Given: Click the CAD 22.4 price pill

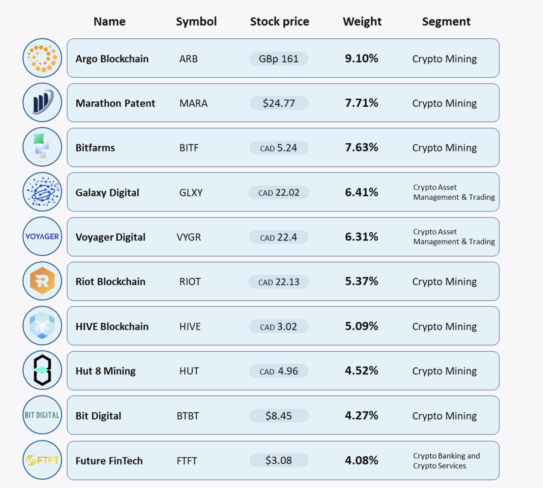Looking at the screenshot, I should (279, 237).
